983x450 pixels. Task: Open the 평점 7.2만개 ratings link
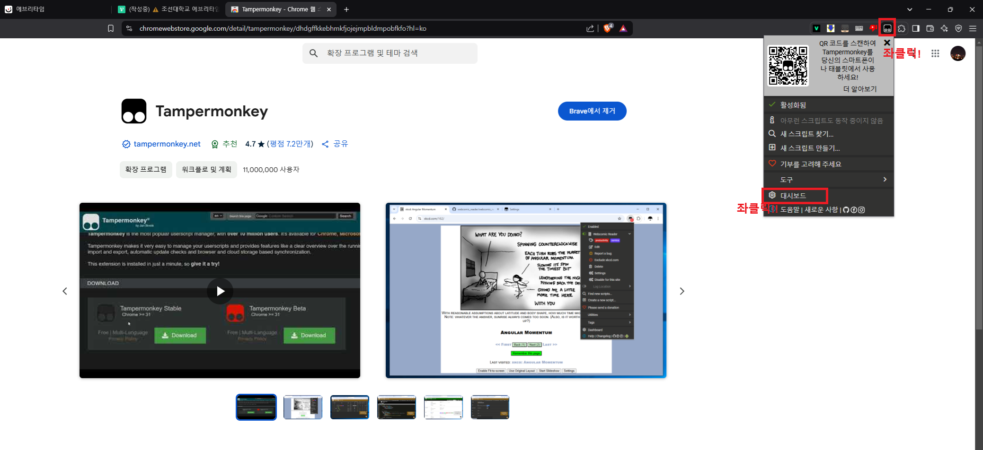click(290, 144)
